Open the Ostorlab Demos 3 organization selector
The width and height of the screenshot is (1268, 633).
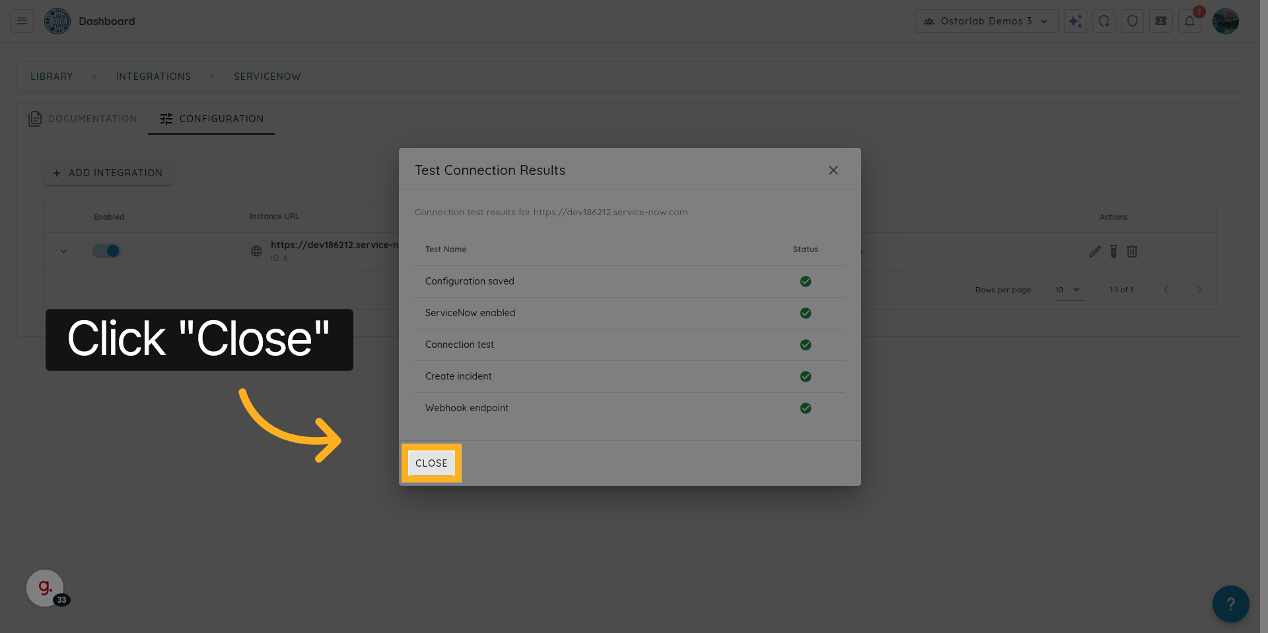[986, 20]
